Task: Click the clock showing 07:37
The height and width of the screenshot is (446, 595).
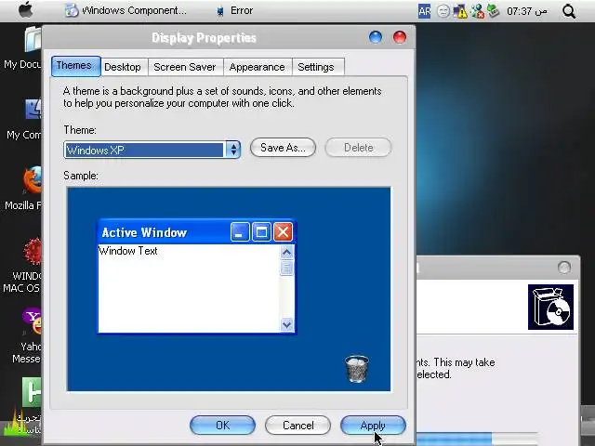Action: tap(527, 11)
